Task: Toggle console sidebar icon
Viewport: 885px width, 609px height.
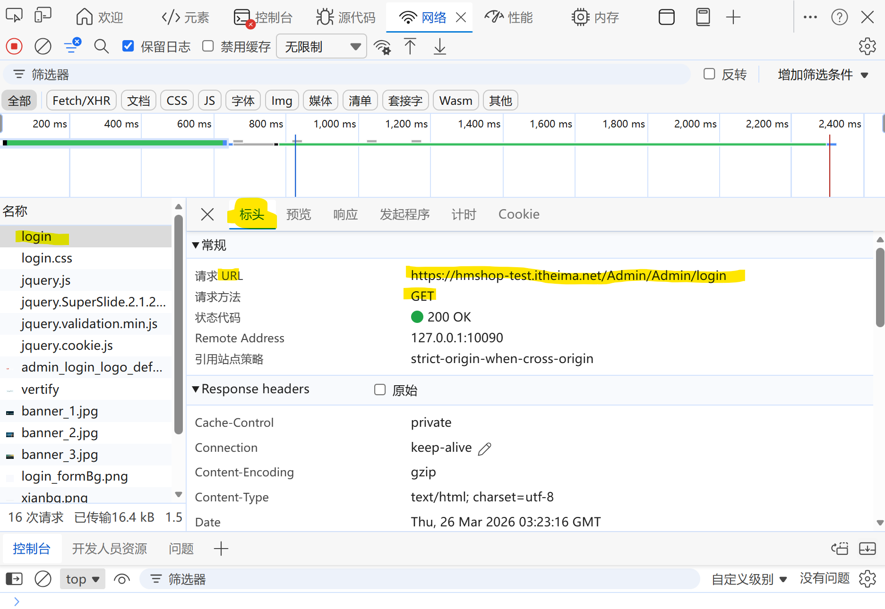Action: pyautogui.click(x=14, y=579)
